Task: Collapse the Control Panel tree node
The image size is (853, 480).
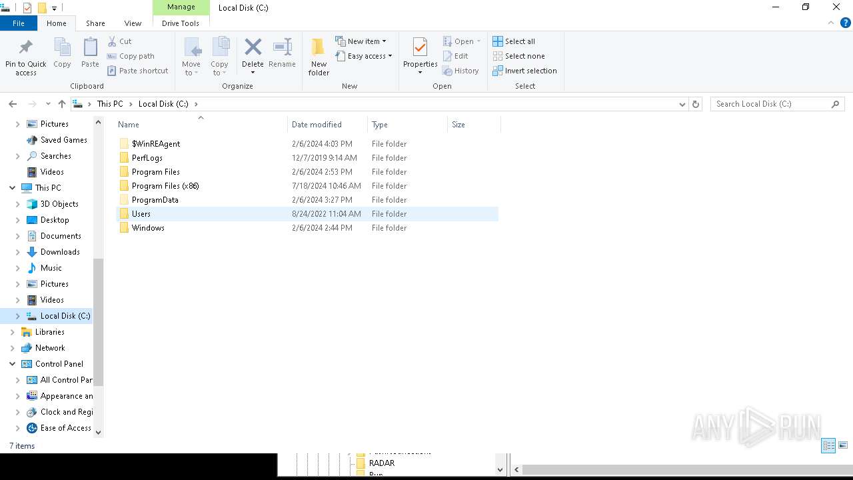Action: [12, 364]
